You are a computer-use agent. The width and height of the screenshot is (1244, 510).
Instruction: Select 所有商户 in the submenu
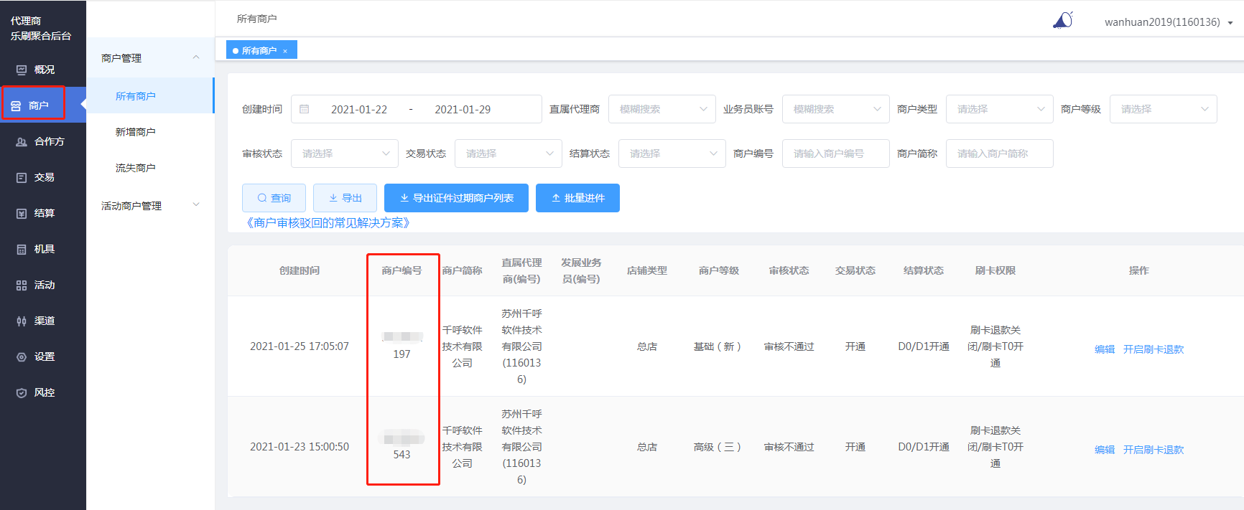coord(150,96)
